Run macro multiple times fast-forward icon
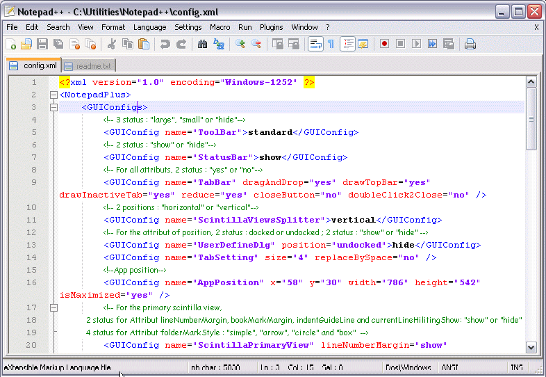This screenshot has width=546, height=377. pyautogui.click(x=433, y=45)
